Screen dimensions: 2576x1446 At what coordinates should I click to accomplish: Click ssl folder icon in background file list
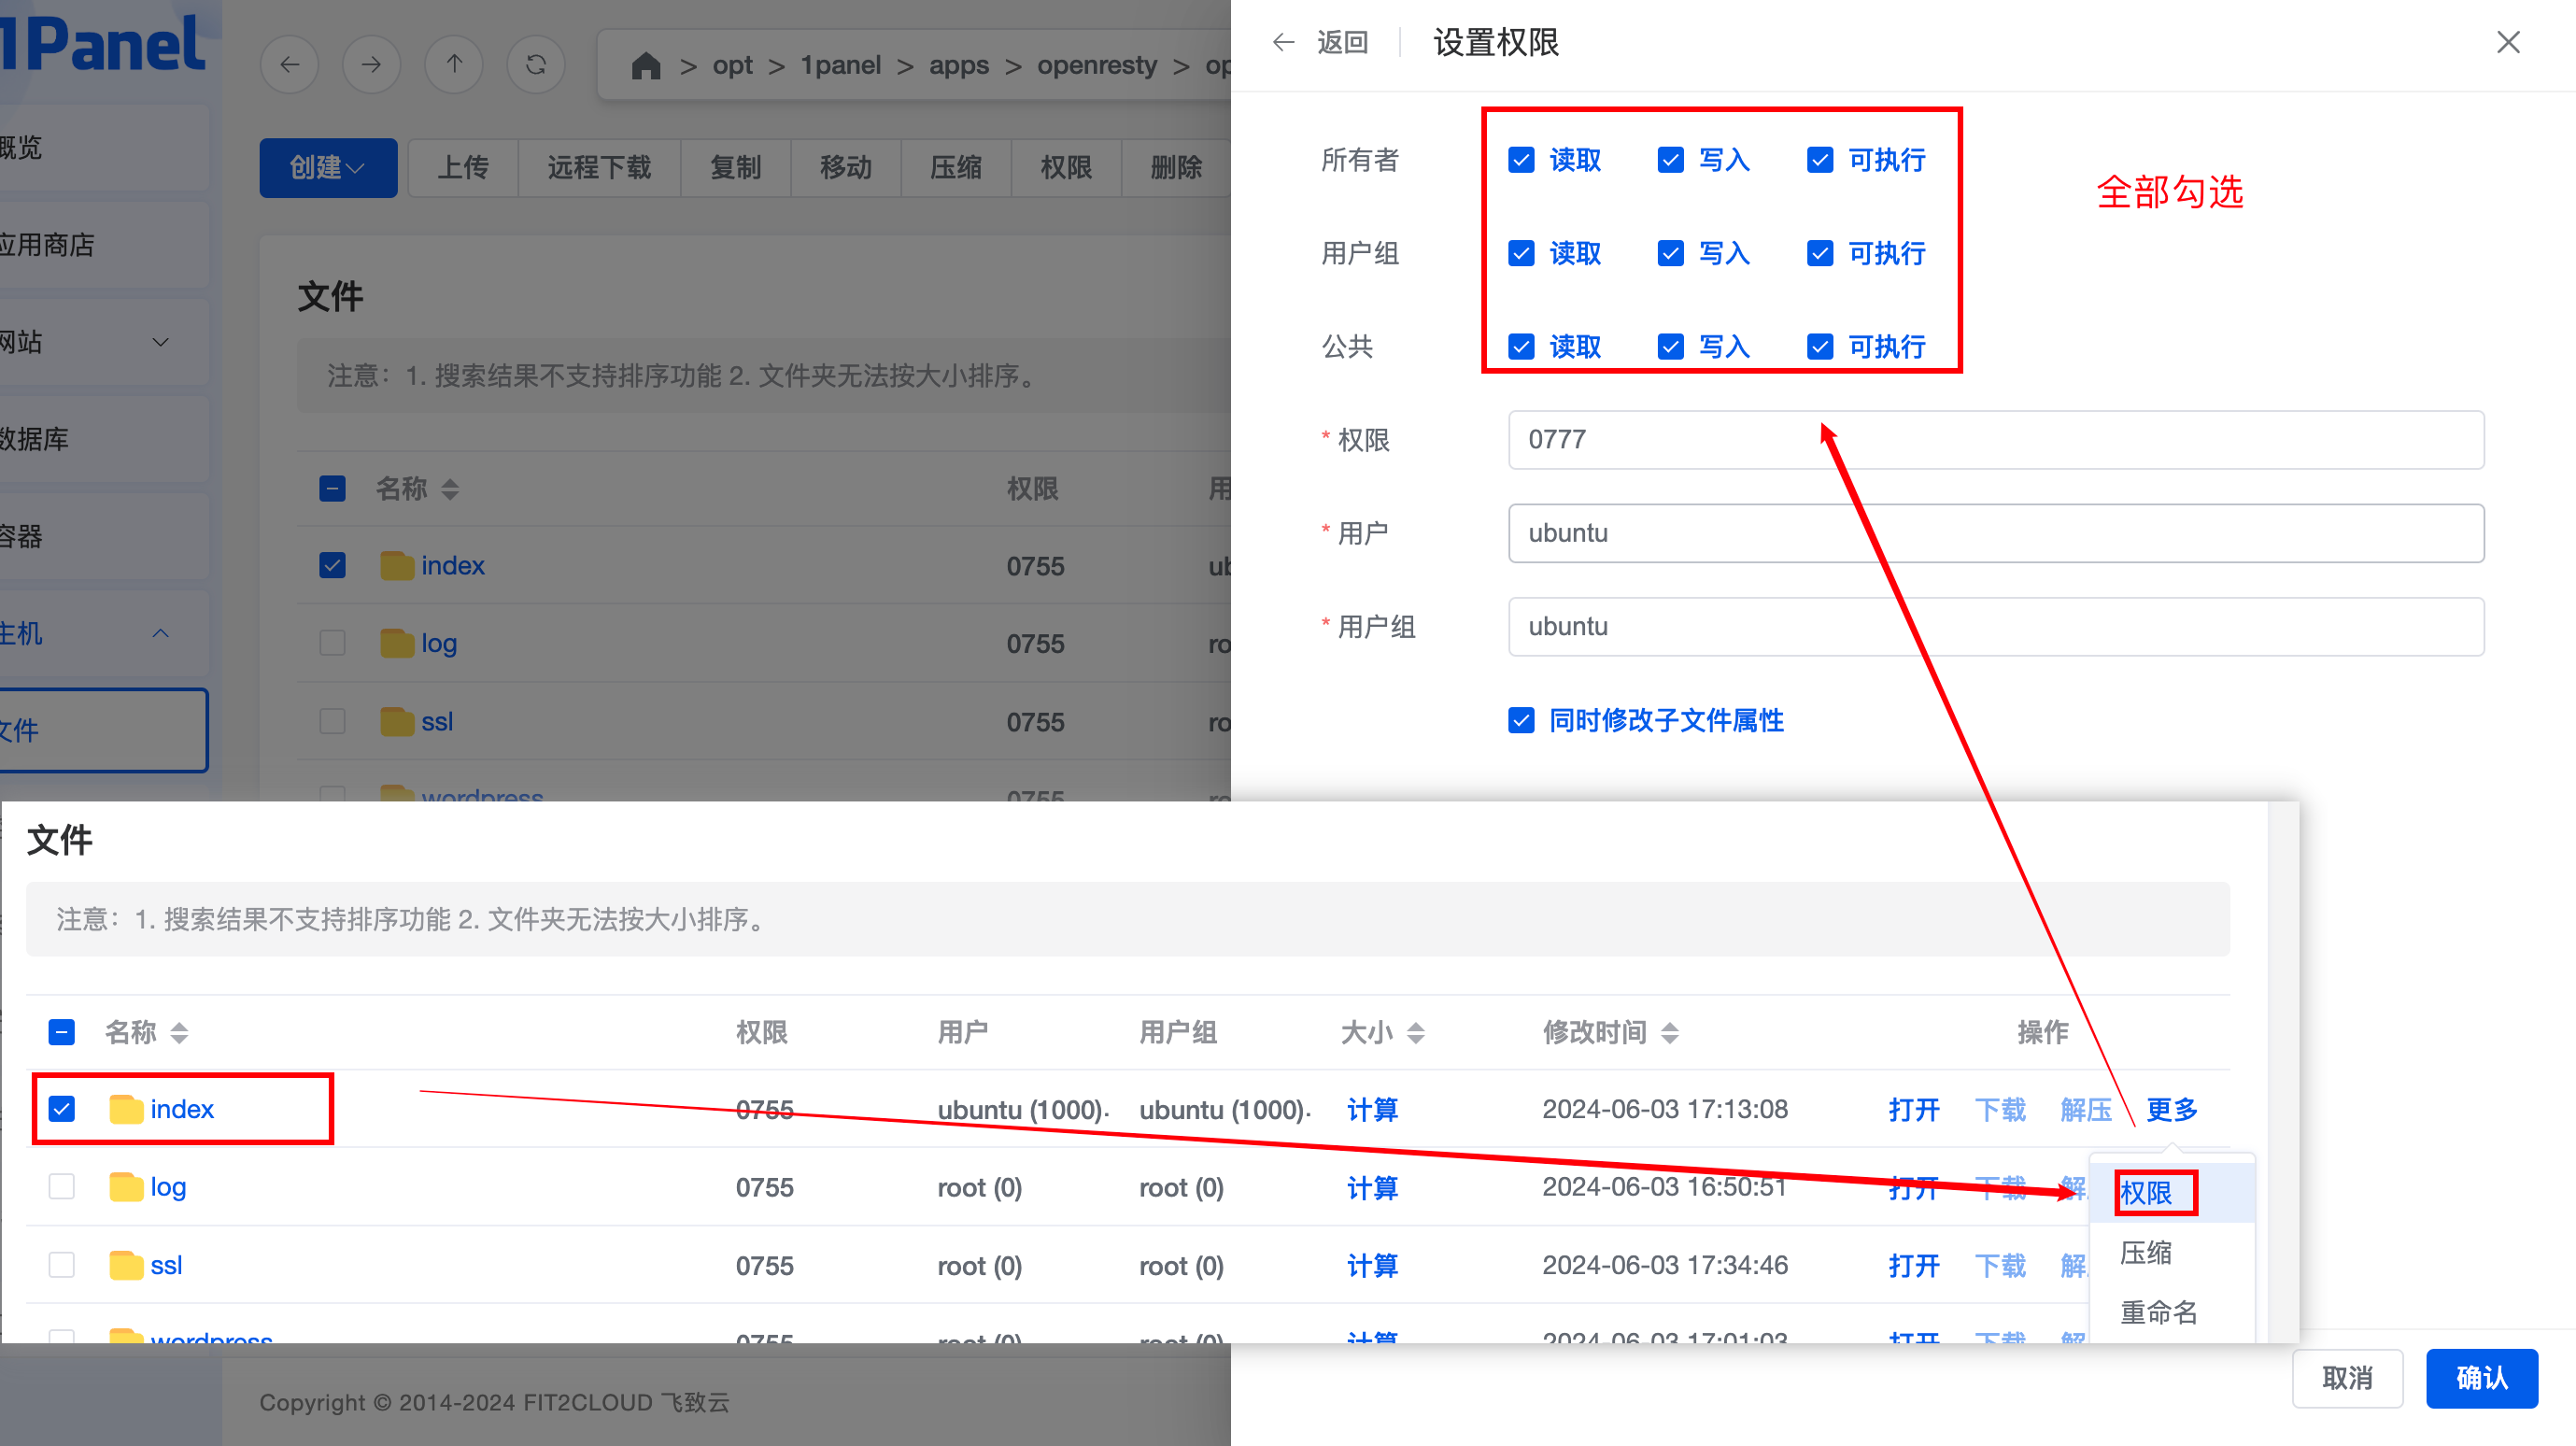pos(397,721)
